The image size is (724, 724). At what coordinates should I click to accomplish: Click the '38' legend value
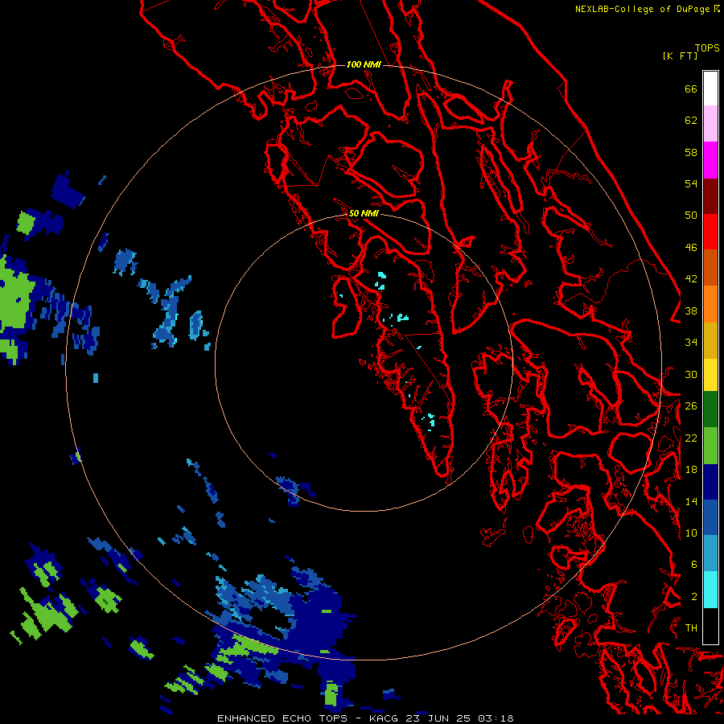tap(691, 311)
